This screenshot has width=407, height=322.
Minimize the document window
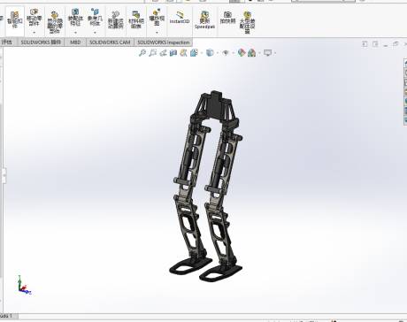pos(386,45)
